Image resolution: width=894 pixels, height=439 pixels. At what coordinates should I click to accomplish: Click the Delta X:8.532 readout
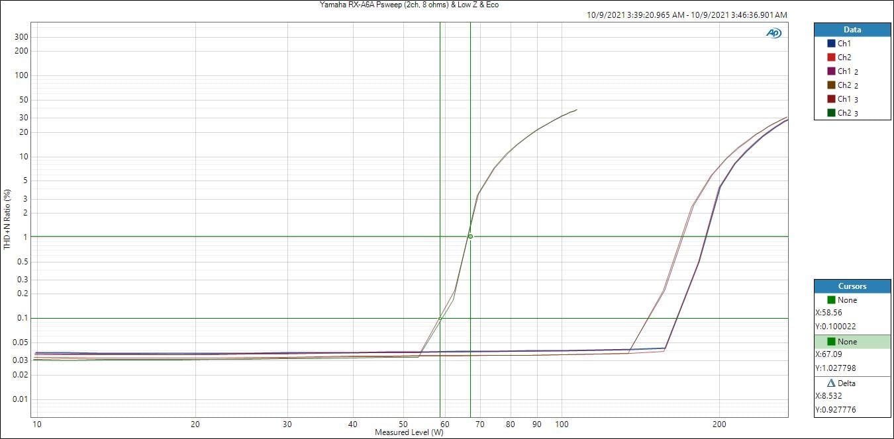pyautogui.click(x=830, y=397)
